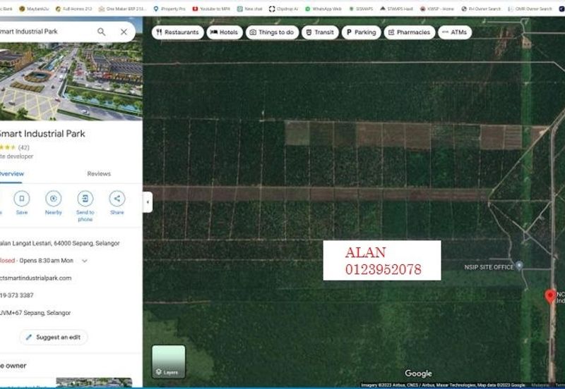Open the New chat bookmark
This screenshot has width=565, height=389.
pos(250,8)
